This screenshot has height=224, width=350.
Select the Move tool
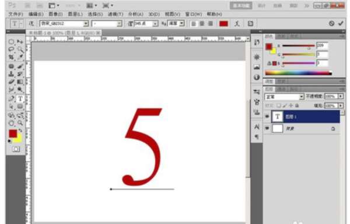click(x=20, y=42)
